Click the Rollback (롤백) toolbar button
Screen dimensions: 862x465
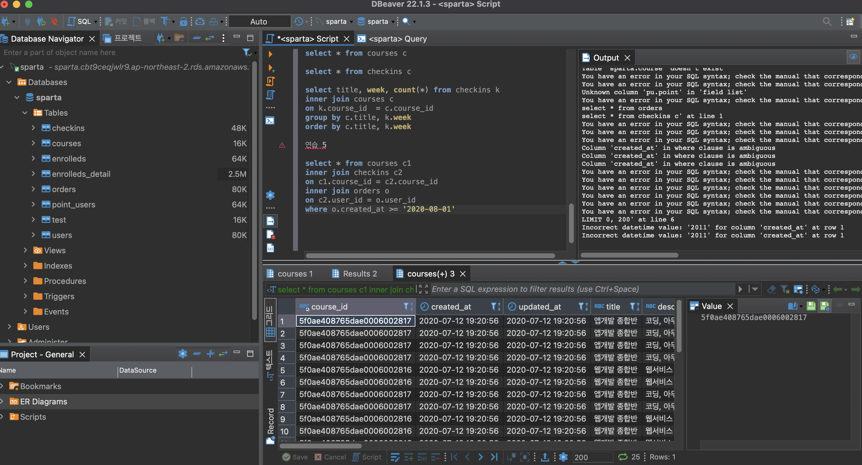point(144,22)
